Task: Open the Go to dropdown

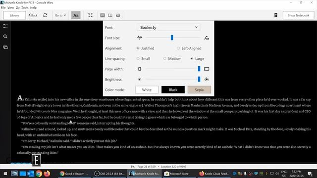Action: (60, 15)
